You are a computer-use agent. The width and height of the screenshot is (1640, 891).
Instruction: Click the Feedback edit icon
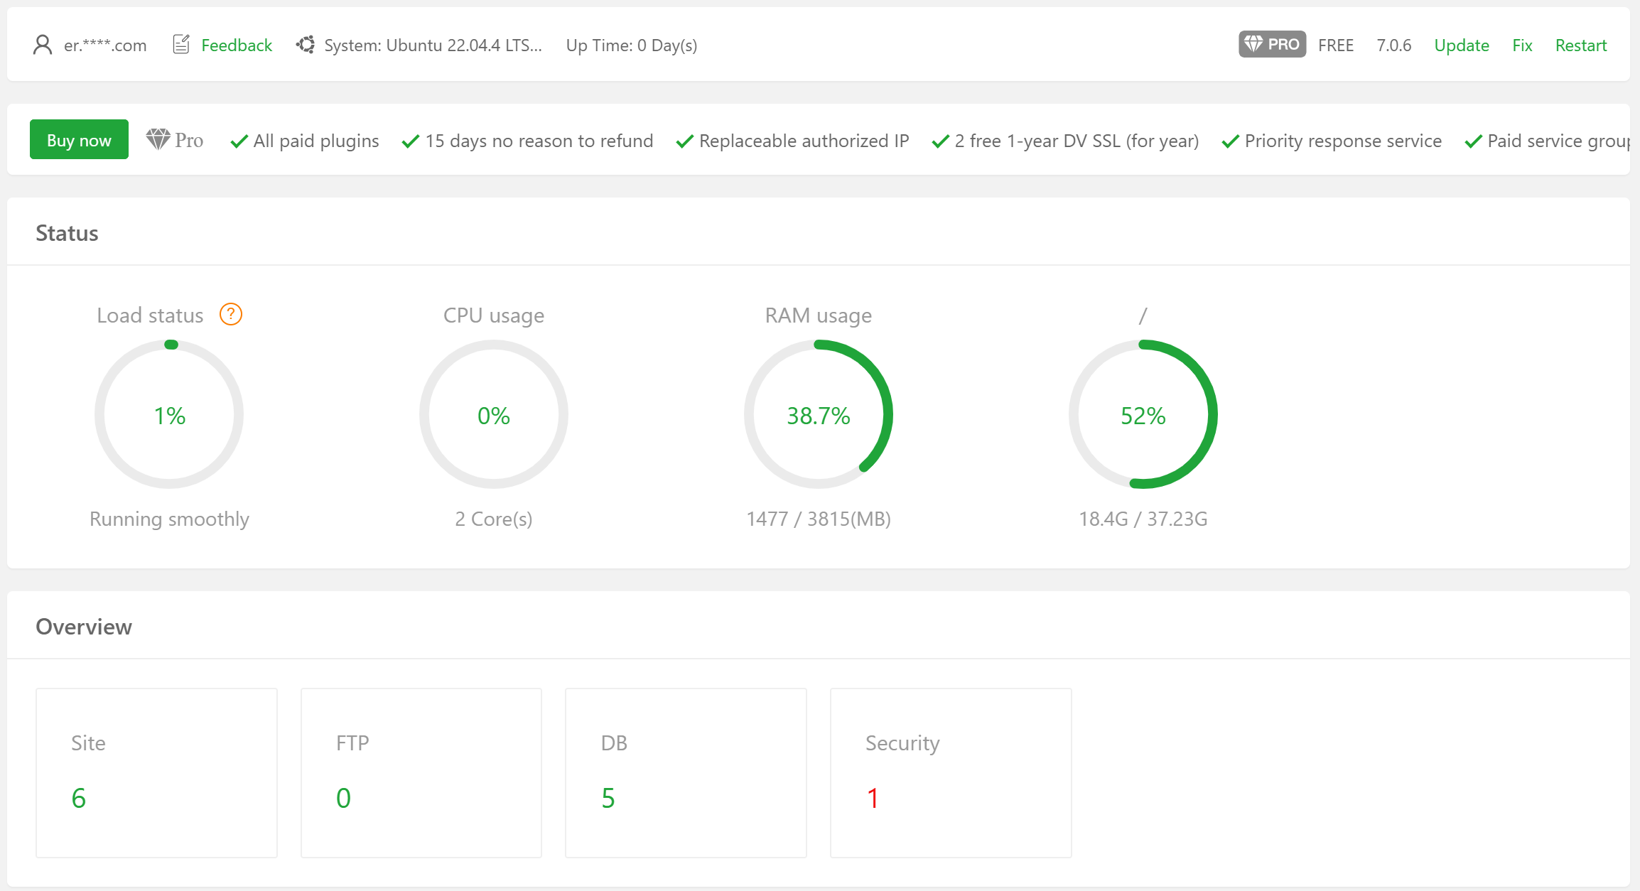click(x=181, y=43)
